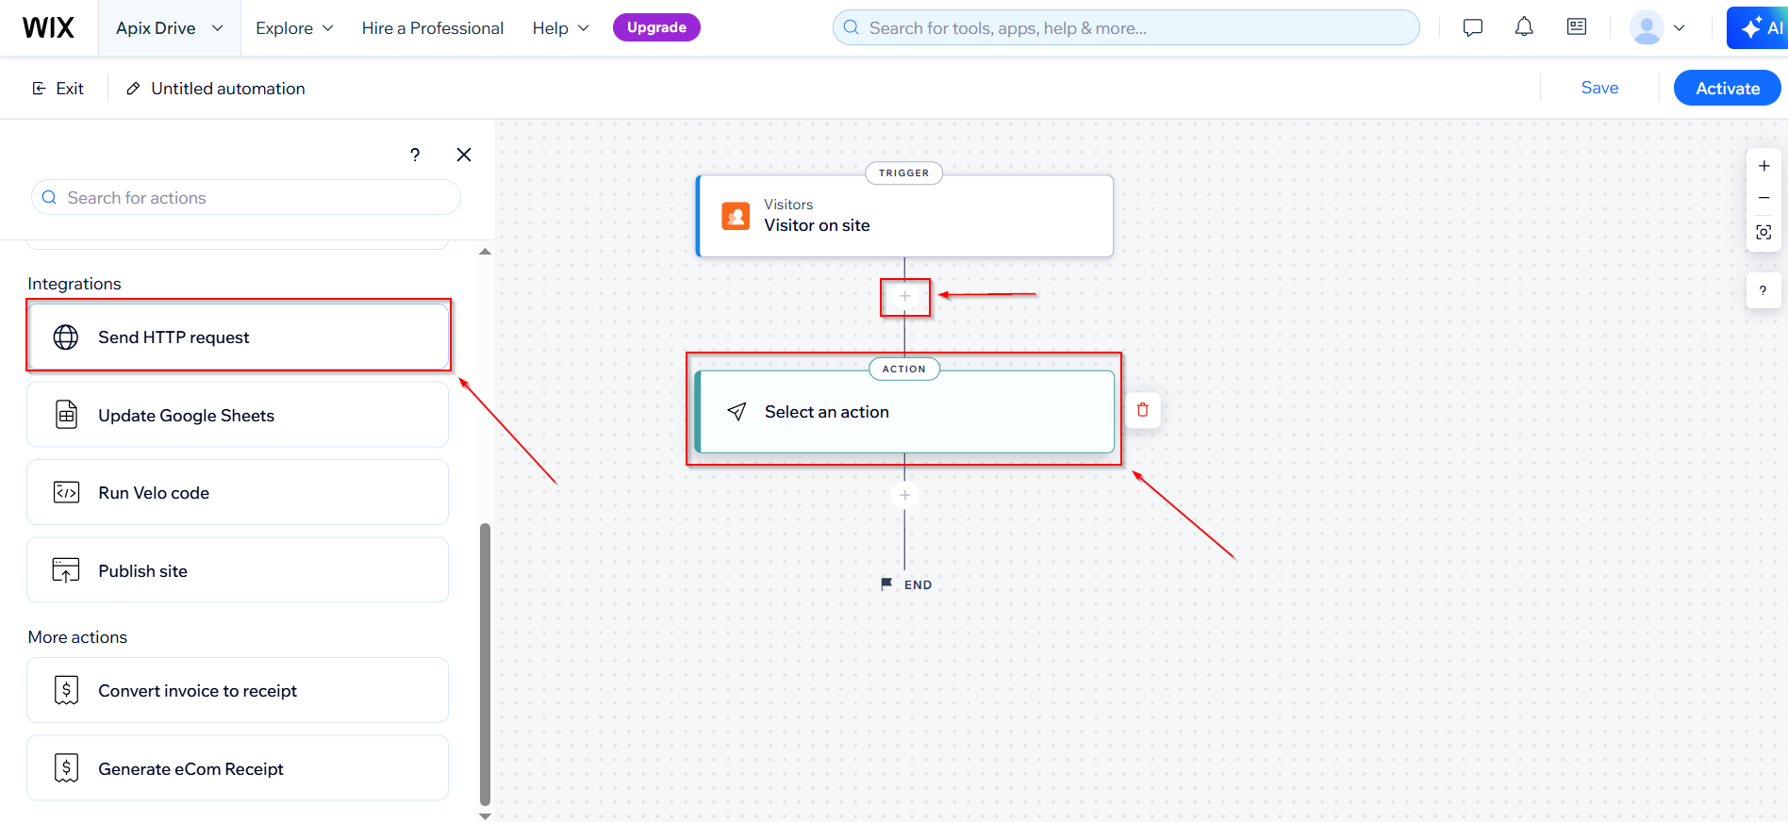Select Convert invoice to receipt
The width and height of the screenshot is (1788, 822).
(238, 690)
